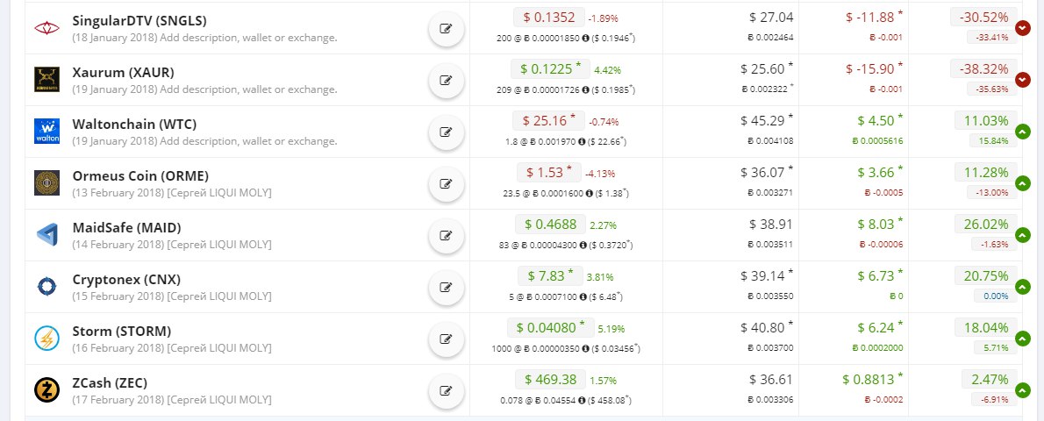Viewport: 1044px width, 421px height.
Task: Open MaidSafe (MAID) coin name link
Action: [126, 228]
